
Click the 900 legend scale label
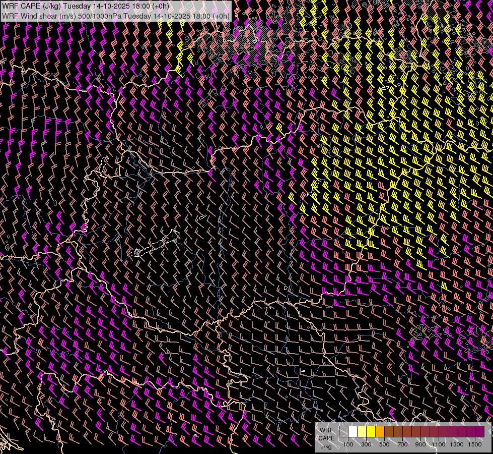[420, 444]
